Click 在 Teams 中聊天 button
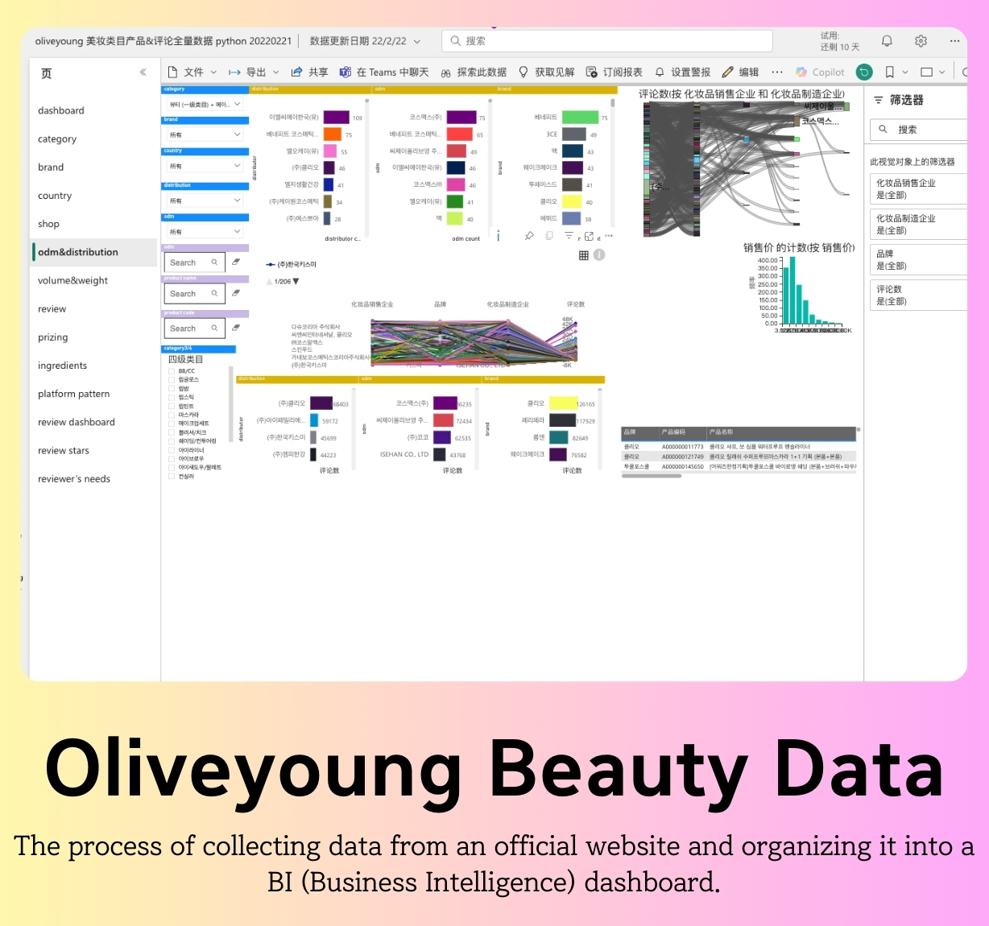The height and width of the screenshot is (926, 989). coord(384,72)
